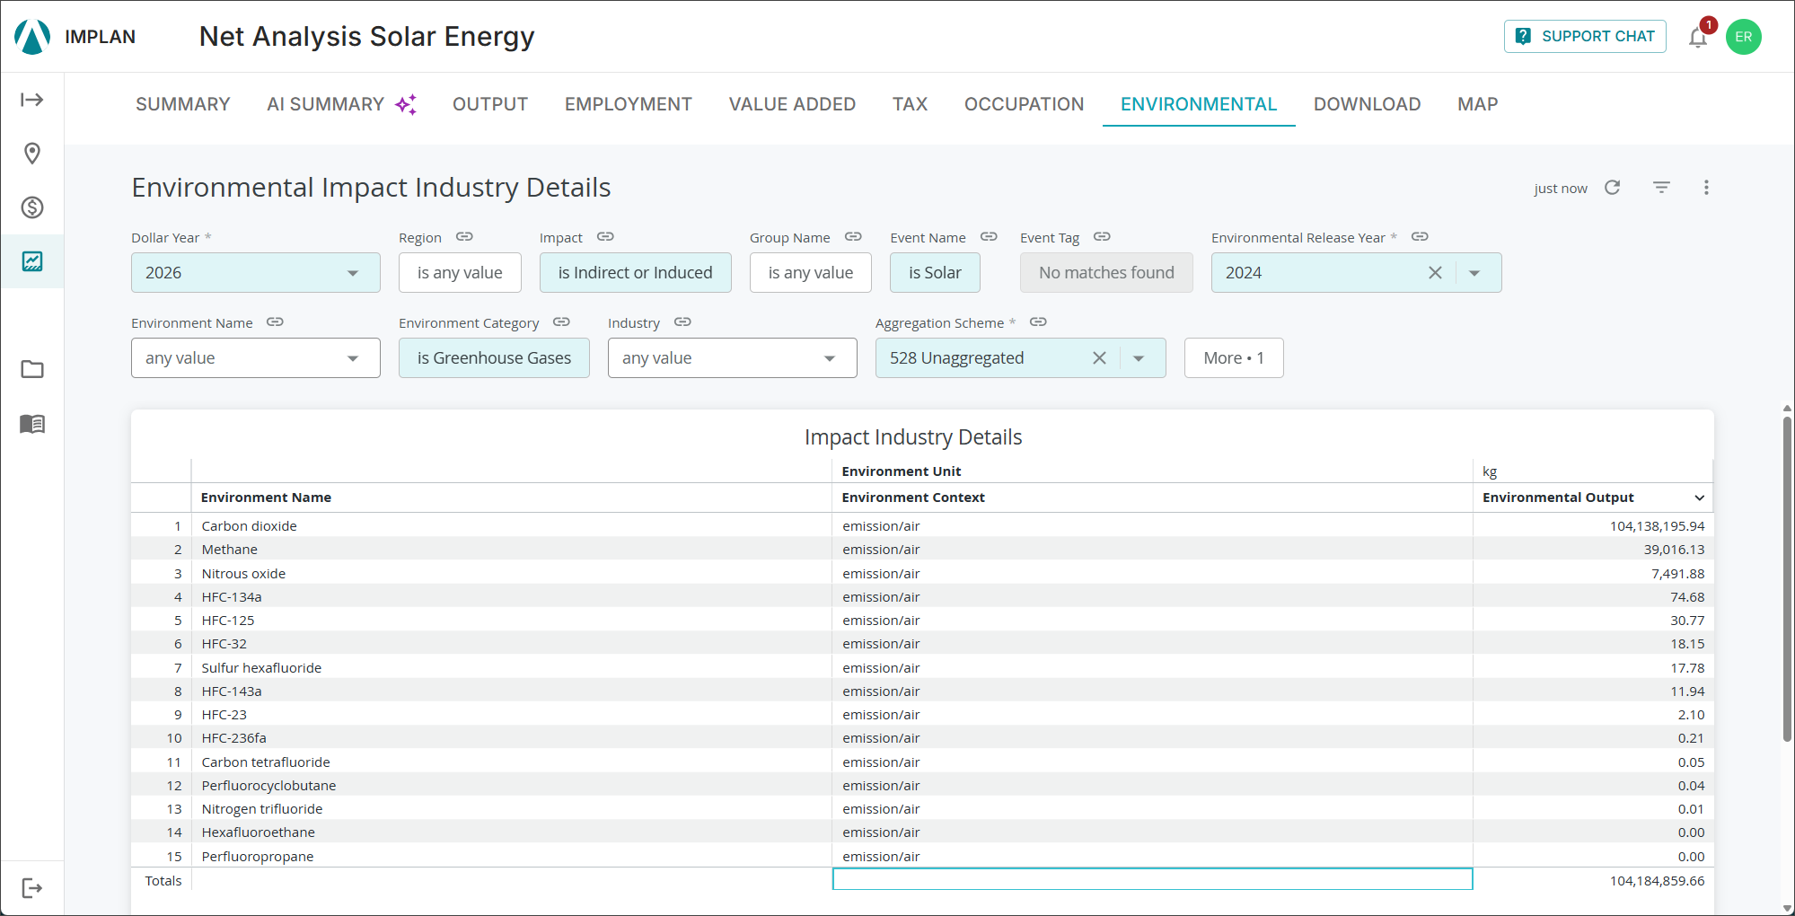Click the SUPPORT CHAT button
Image resolution: width=1795 pixels, height=916 pixels.
coord(1585,37)
